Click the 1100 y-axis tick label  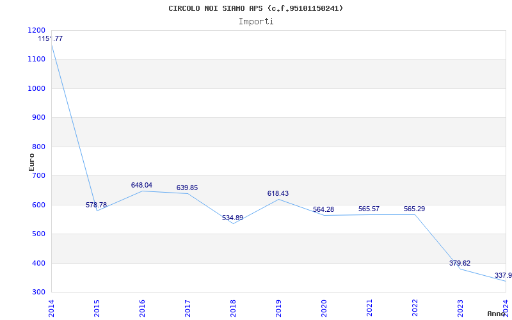pyautogui.click(x=36, y=60)
